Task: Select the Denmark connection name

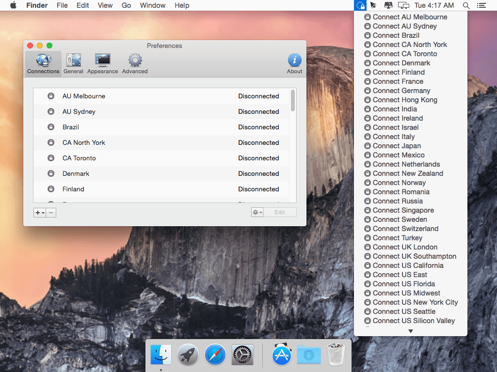Action: pyautogui.click(x=76, y=173)
